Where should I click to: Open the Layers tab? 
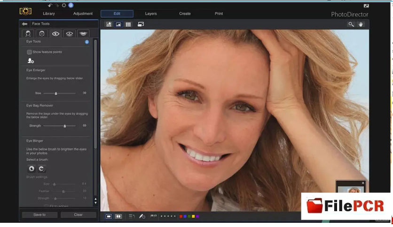(151, 14)
